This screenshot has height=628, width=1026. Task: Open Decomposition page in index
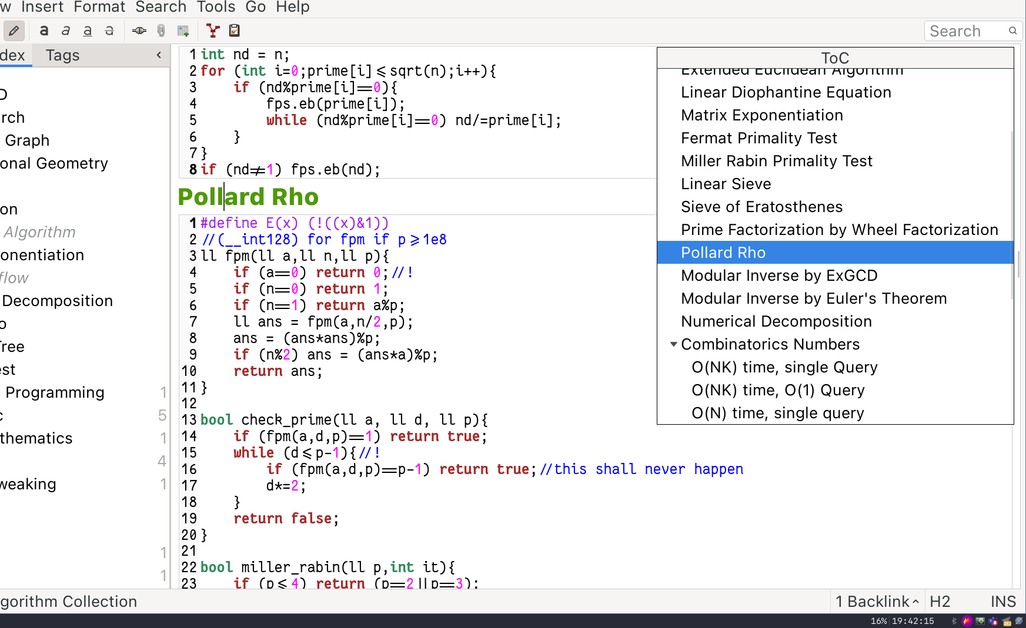[57, 301]
